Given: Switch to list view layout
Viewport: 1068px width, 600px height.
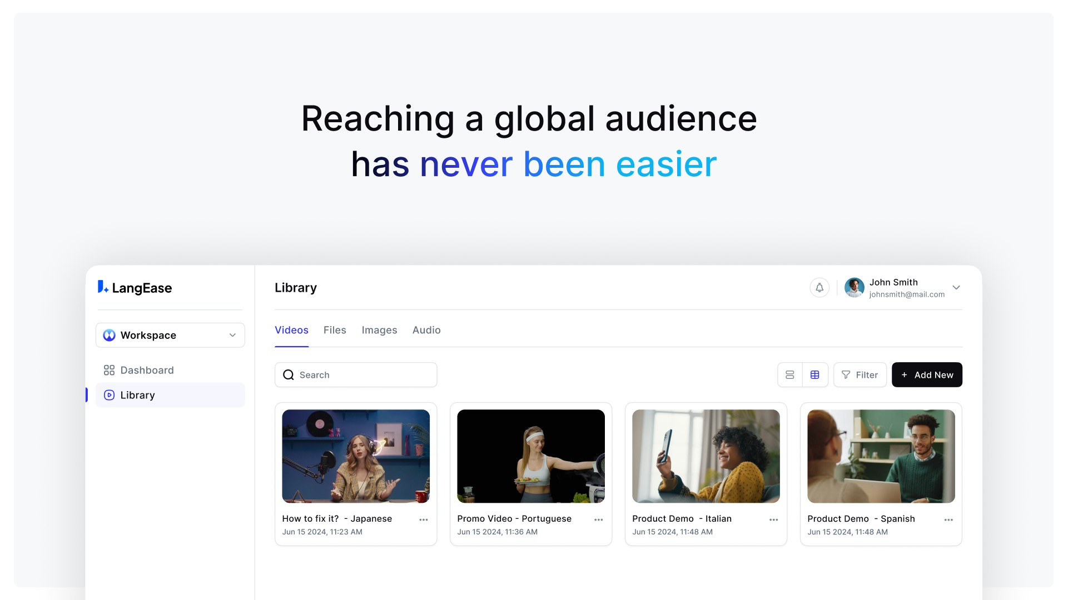Looking at the screenshot, I should pos(790,375).
